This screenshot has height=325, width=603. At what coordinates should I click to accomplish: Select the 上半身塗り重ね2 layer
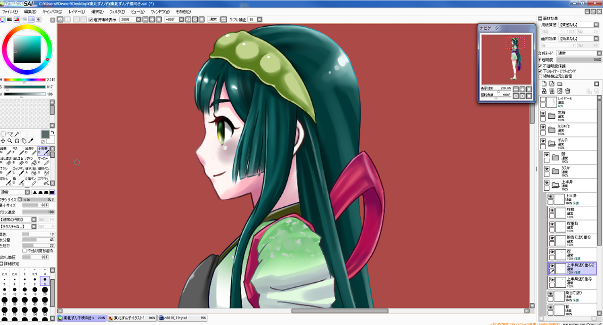572,268
